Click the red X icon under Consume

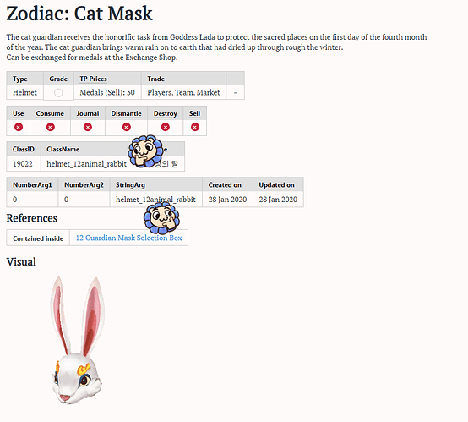click(51, 127)
